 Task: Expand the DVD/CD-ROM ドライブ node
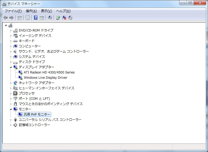pos(11,30)
